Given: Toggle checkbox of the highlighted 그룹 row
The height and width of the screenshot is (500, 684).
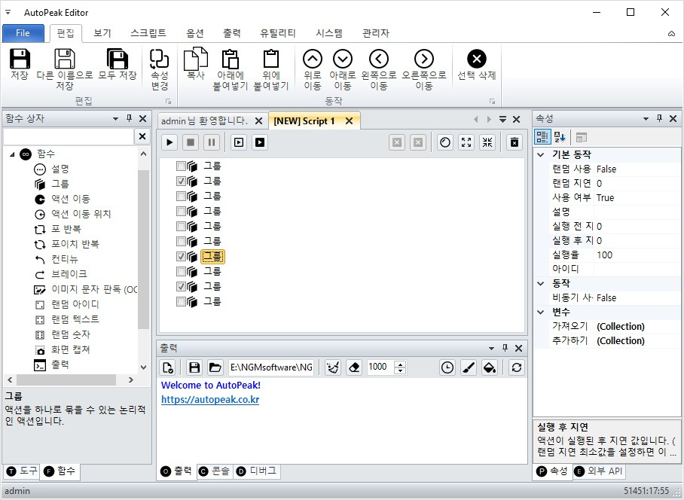Looking at the screenshot, I should point(181,256).
